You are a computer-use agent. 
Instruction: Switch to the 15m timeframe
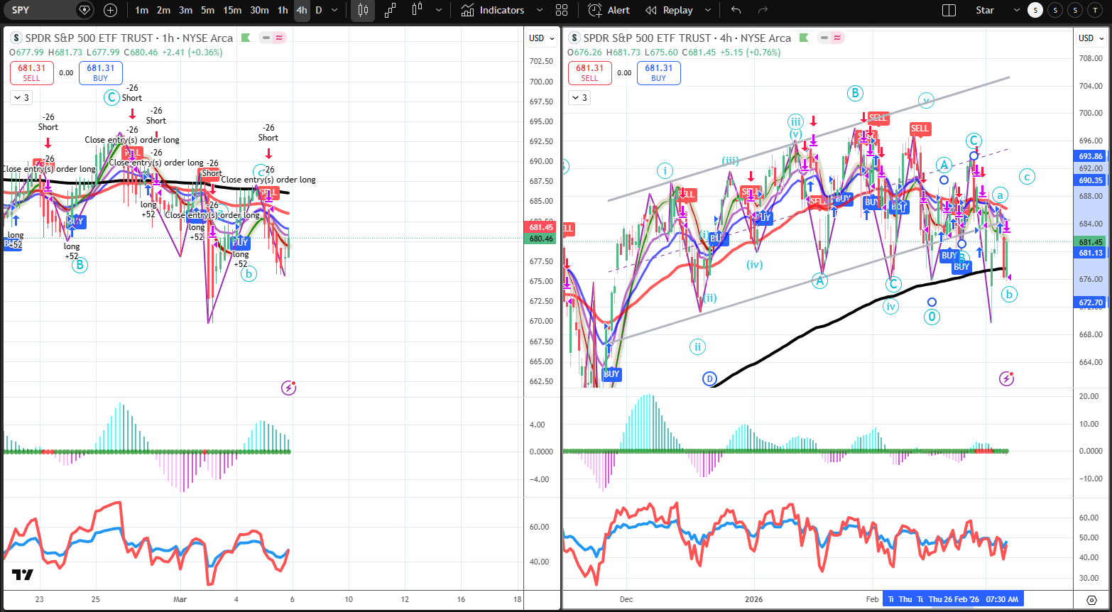[232, 10]
